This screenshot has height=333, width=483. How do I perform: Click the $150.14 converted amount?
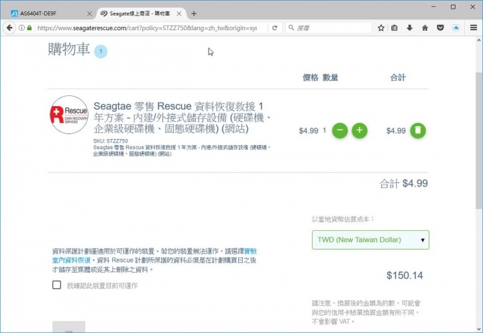pyautogui.click(x=405, y=275)
